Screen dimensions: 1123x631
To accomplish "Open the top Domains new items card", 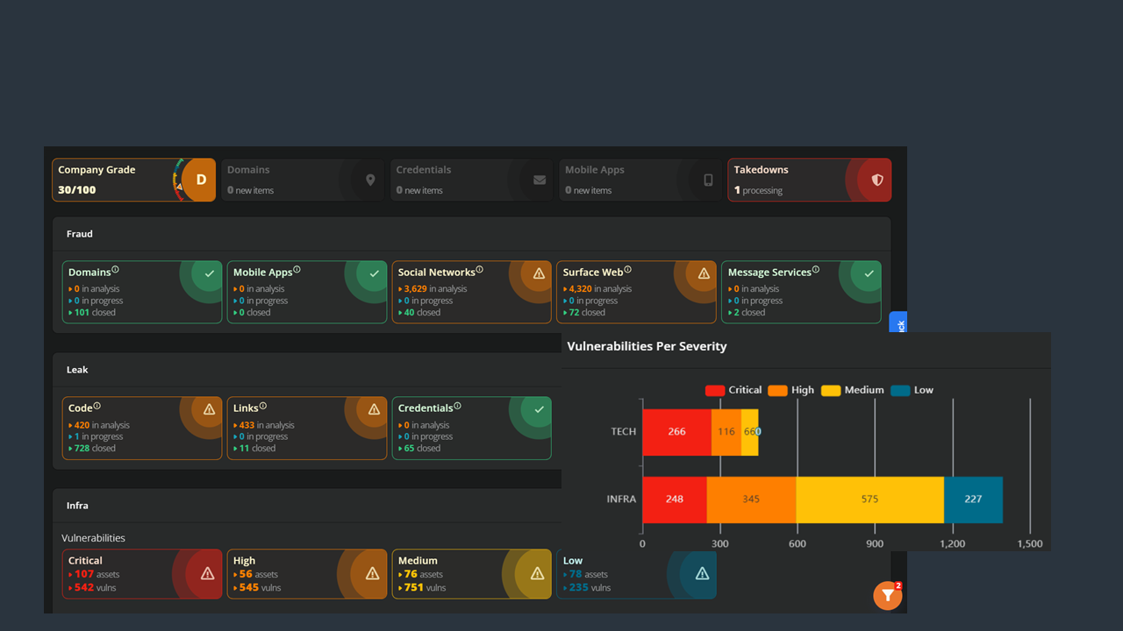I will pos(302,180).
